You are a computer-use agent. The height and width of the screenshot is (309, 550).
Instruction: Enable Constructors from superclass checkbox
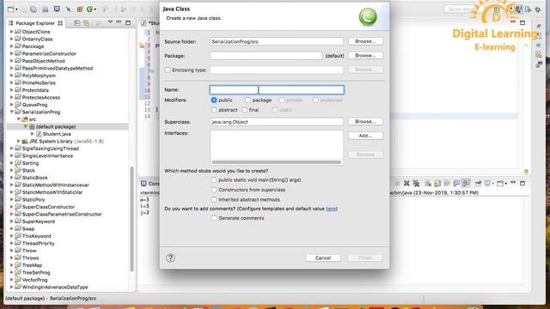[x=214, y=190]
